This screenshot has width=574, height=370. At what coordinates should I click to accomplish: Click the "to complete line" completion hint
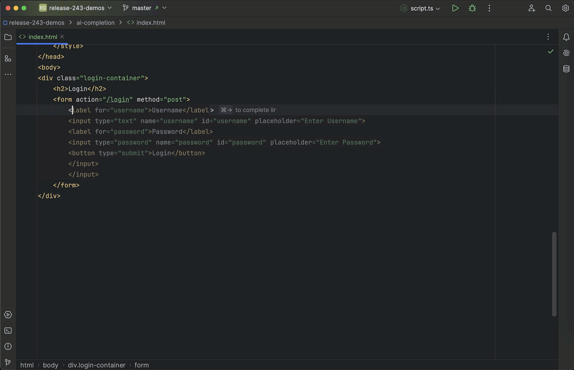[247, 110]
